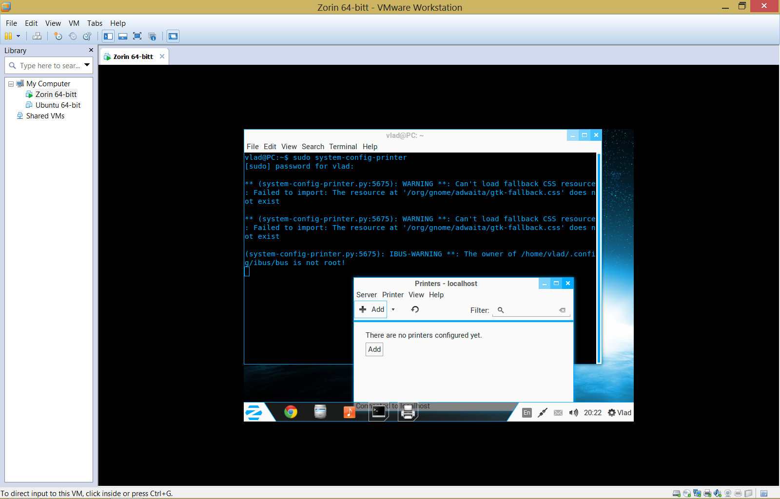Image resolution: width=780 pixels, height=499 pixels.
Task: Toggle the thumbnail bar toolbar button
Action: (x=123, y=36)
